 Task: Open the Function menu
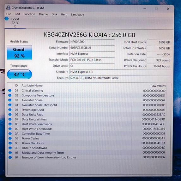[x=29, y=14]
